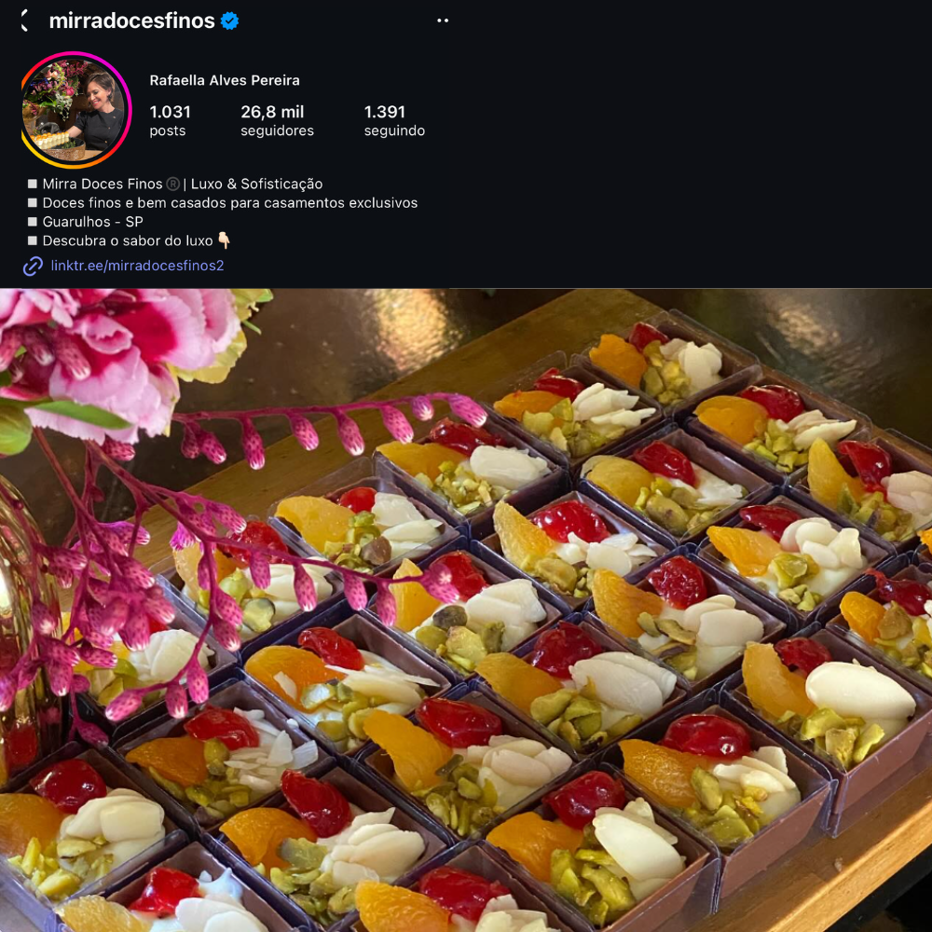Click the name Rafaella Alves Pereira
Screen dimensions: 932x932
pyautogui.click(x=225, y=80)
